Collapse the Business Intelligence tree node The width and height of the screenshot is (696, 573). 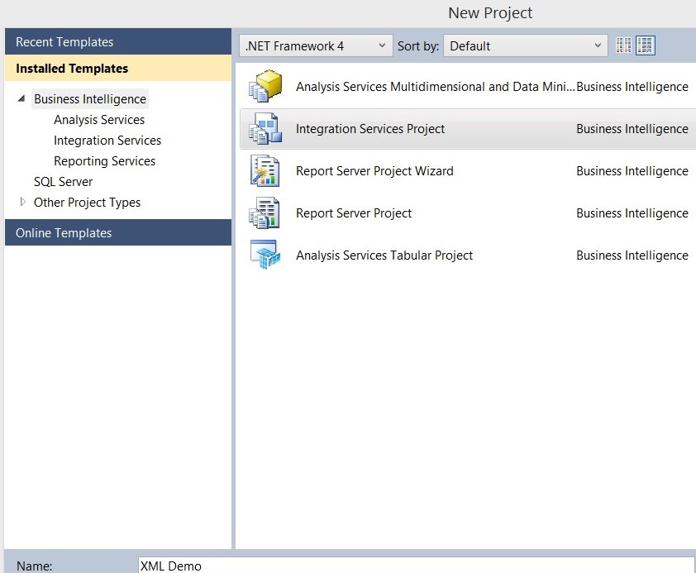tap(21, 98)
